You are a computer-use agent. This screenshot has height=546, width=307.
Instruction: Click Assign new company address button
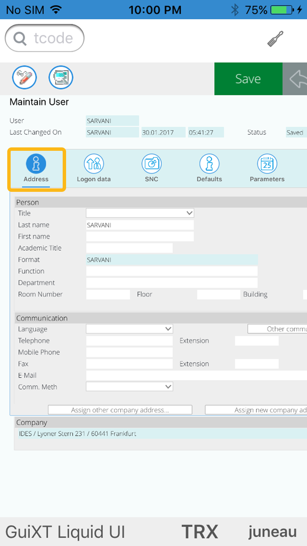pyautogui.click(x=256, y=410)
